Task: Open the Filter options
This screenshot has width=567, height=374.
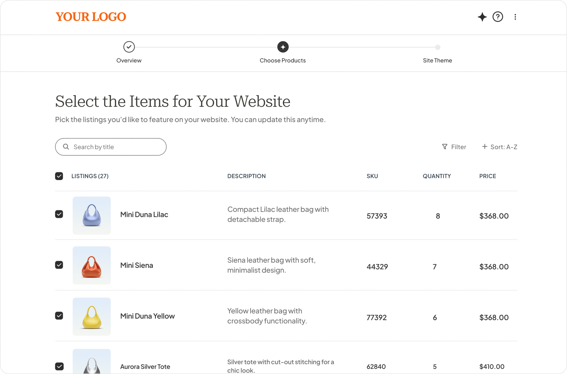Action: pyautogui.click(x=454, y=147)
